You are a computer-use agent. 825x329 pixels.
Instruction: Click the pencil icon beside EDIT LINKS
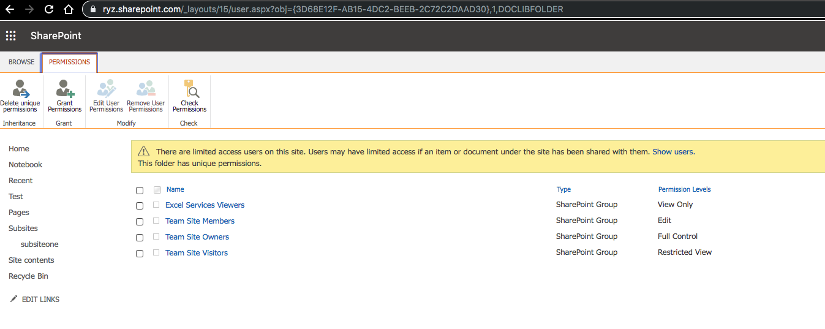point(14,299)
